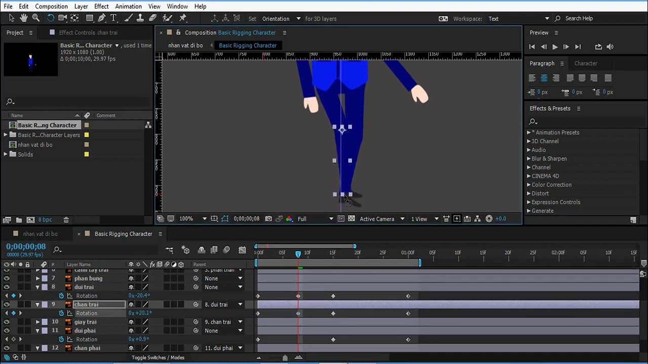
Task: Open the Active Camera view dropdown
Action: pyautogui.click(x=382, y=219)
